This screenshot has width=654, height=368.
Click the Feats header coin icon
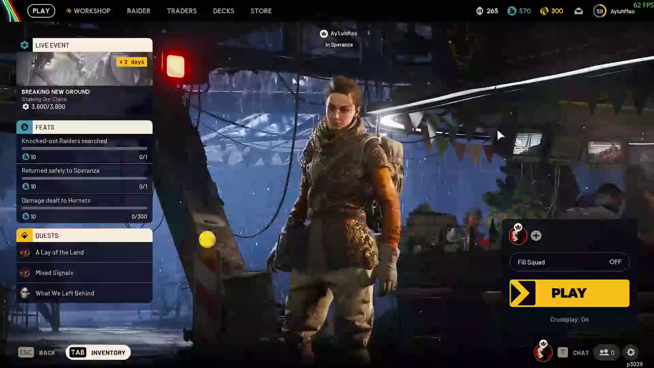click(x=25, y=127)
